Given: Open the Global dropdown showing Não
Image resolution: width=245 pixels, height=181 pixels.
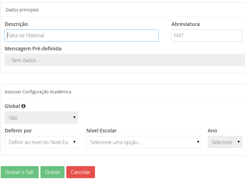Looking at the screenshot, I should click(41, 117).
